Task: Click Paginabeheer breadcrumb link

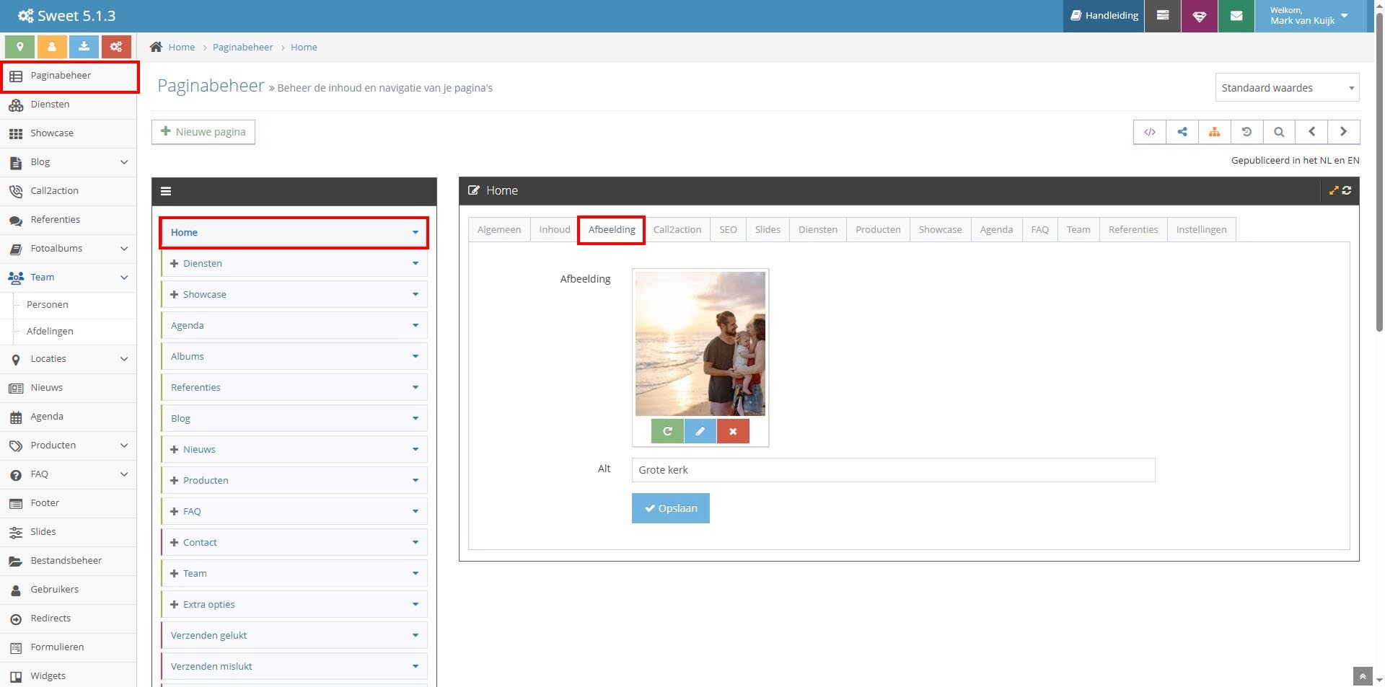Action: (242, 47)
